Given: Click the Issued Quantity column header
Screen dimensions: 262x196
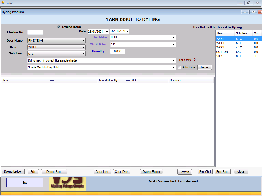Looking at the screenshot, I should [108, 80].
